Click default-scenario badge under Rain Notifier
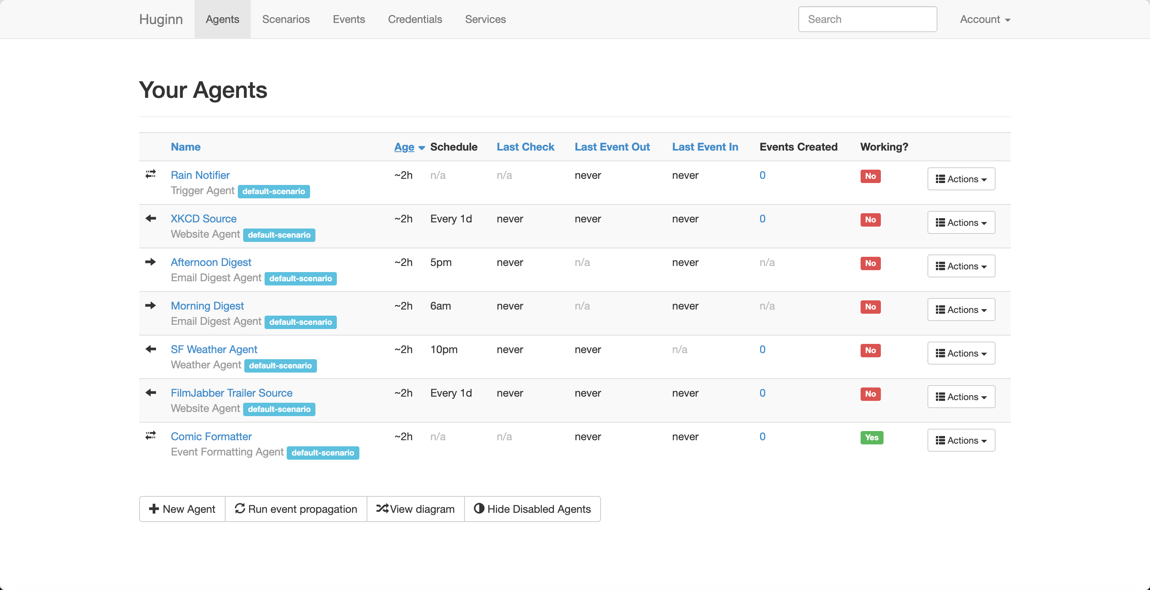 point(274,191)
